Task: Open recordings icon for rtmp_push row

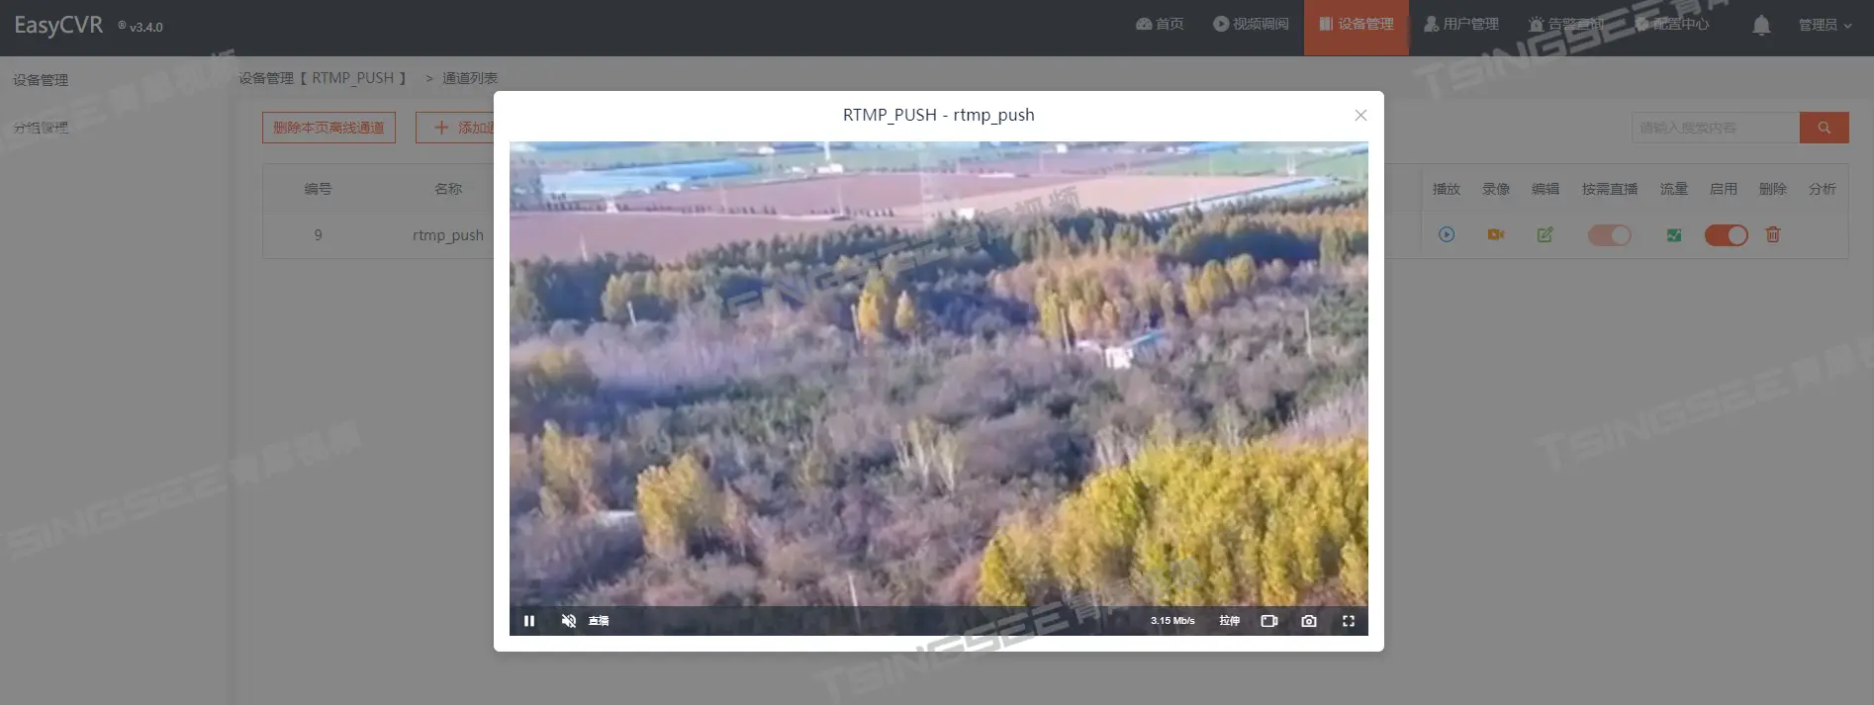Action: tap(1496, 234)
